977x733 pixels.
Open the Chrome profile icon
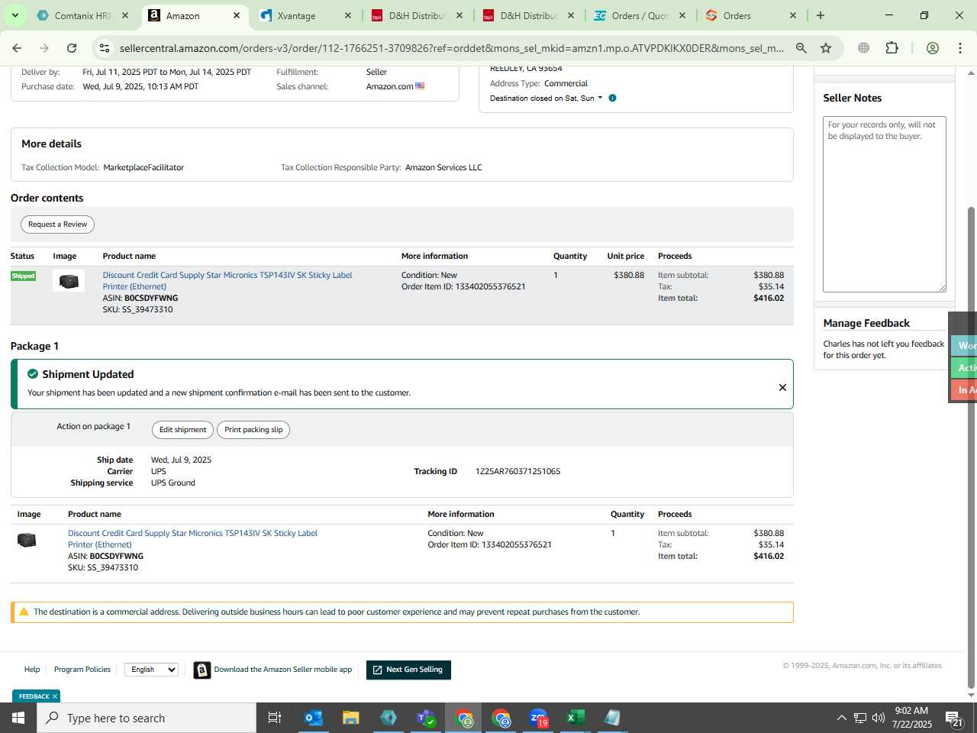[932, 48]
